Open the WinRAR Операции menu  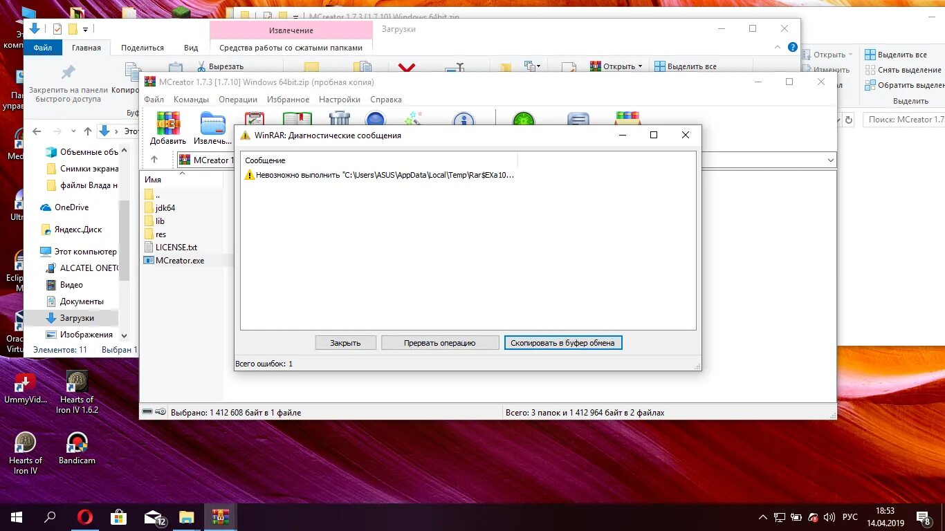(238, 100)
